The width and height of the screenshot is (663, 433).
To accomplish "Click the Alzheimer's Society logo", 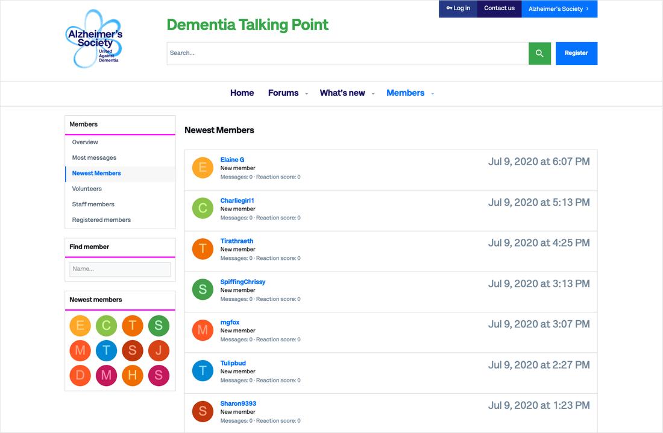I will 95,39.
